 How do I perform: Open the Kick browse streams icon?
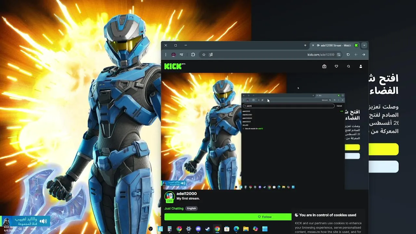pos(324,66)
